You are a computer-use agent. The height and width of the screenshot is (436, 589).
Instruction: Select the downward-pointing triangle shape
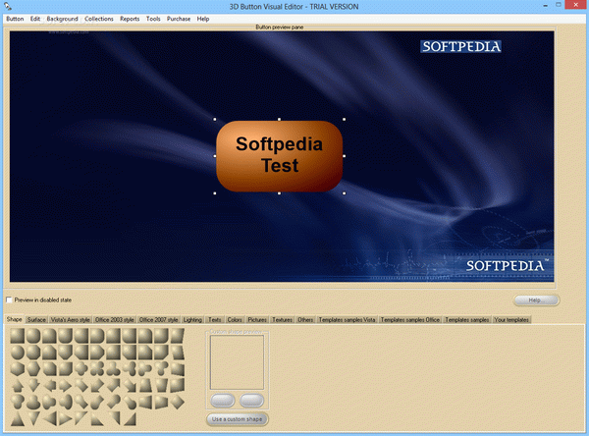33,418
